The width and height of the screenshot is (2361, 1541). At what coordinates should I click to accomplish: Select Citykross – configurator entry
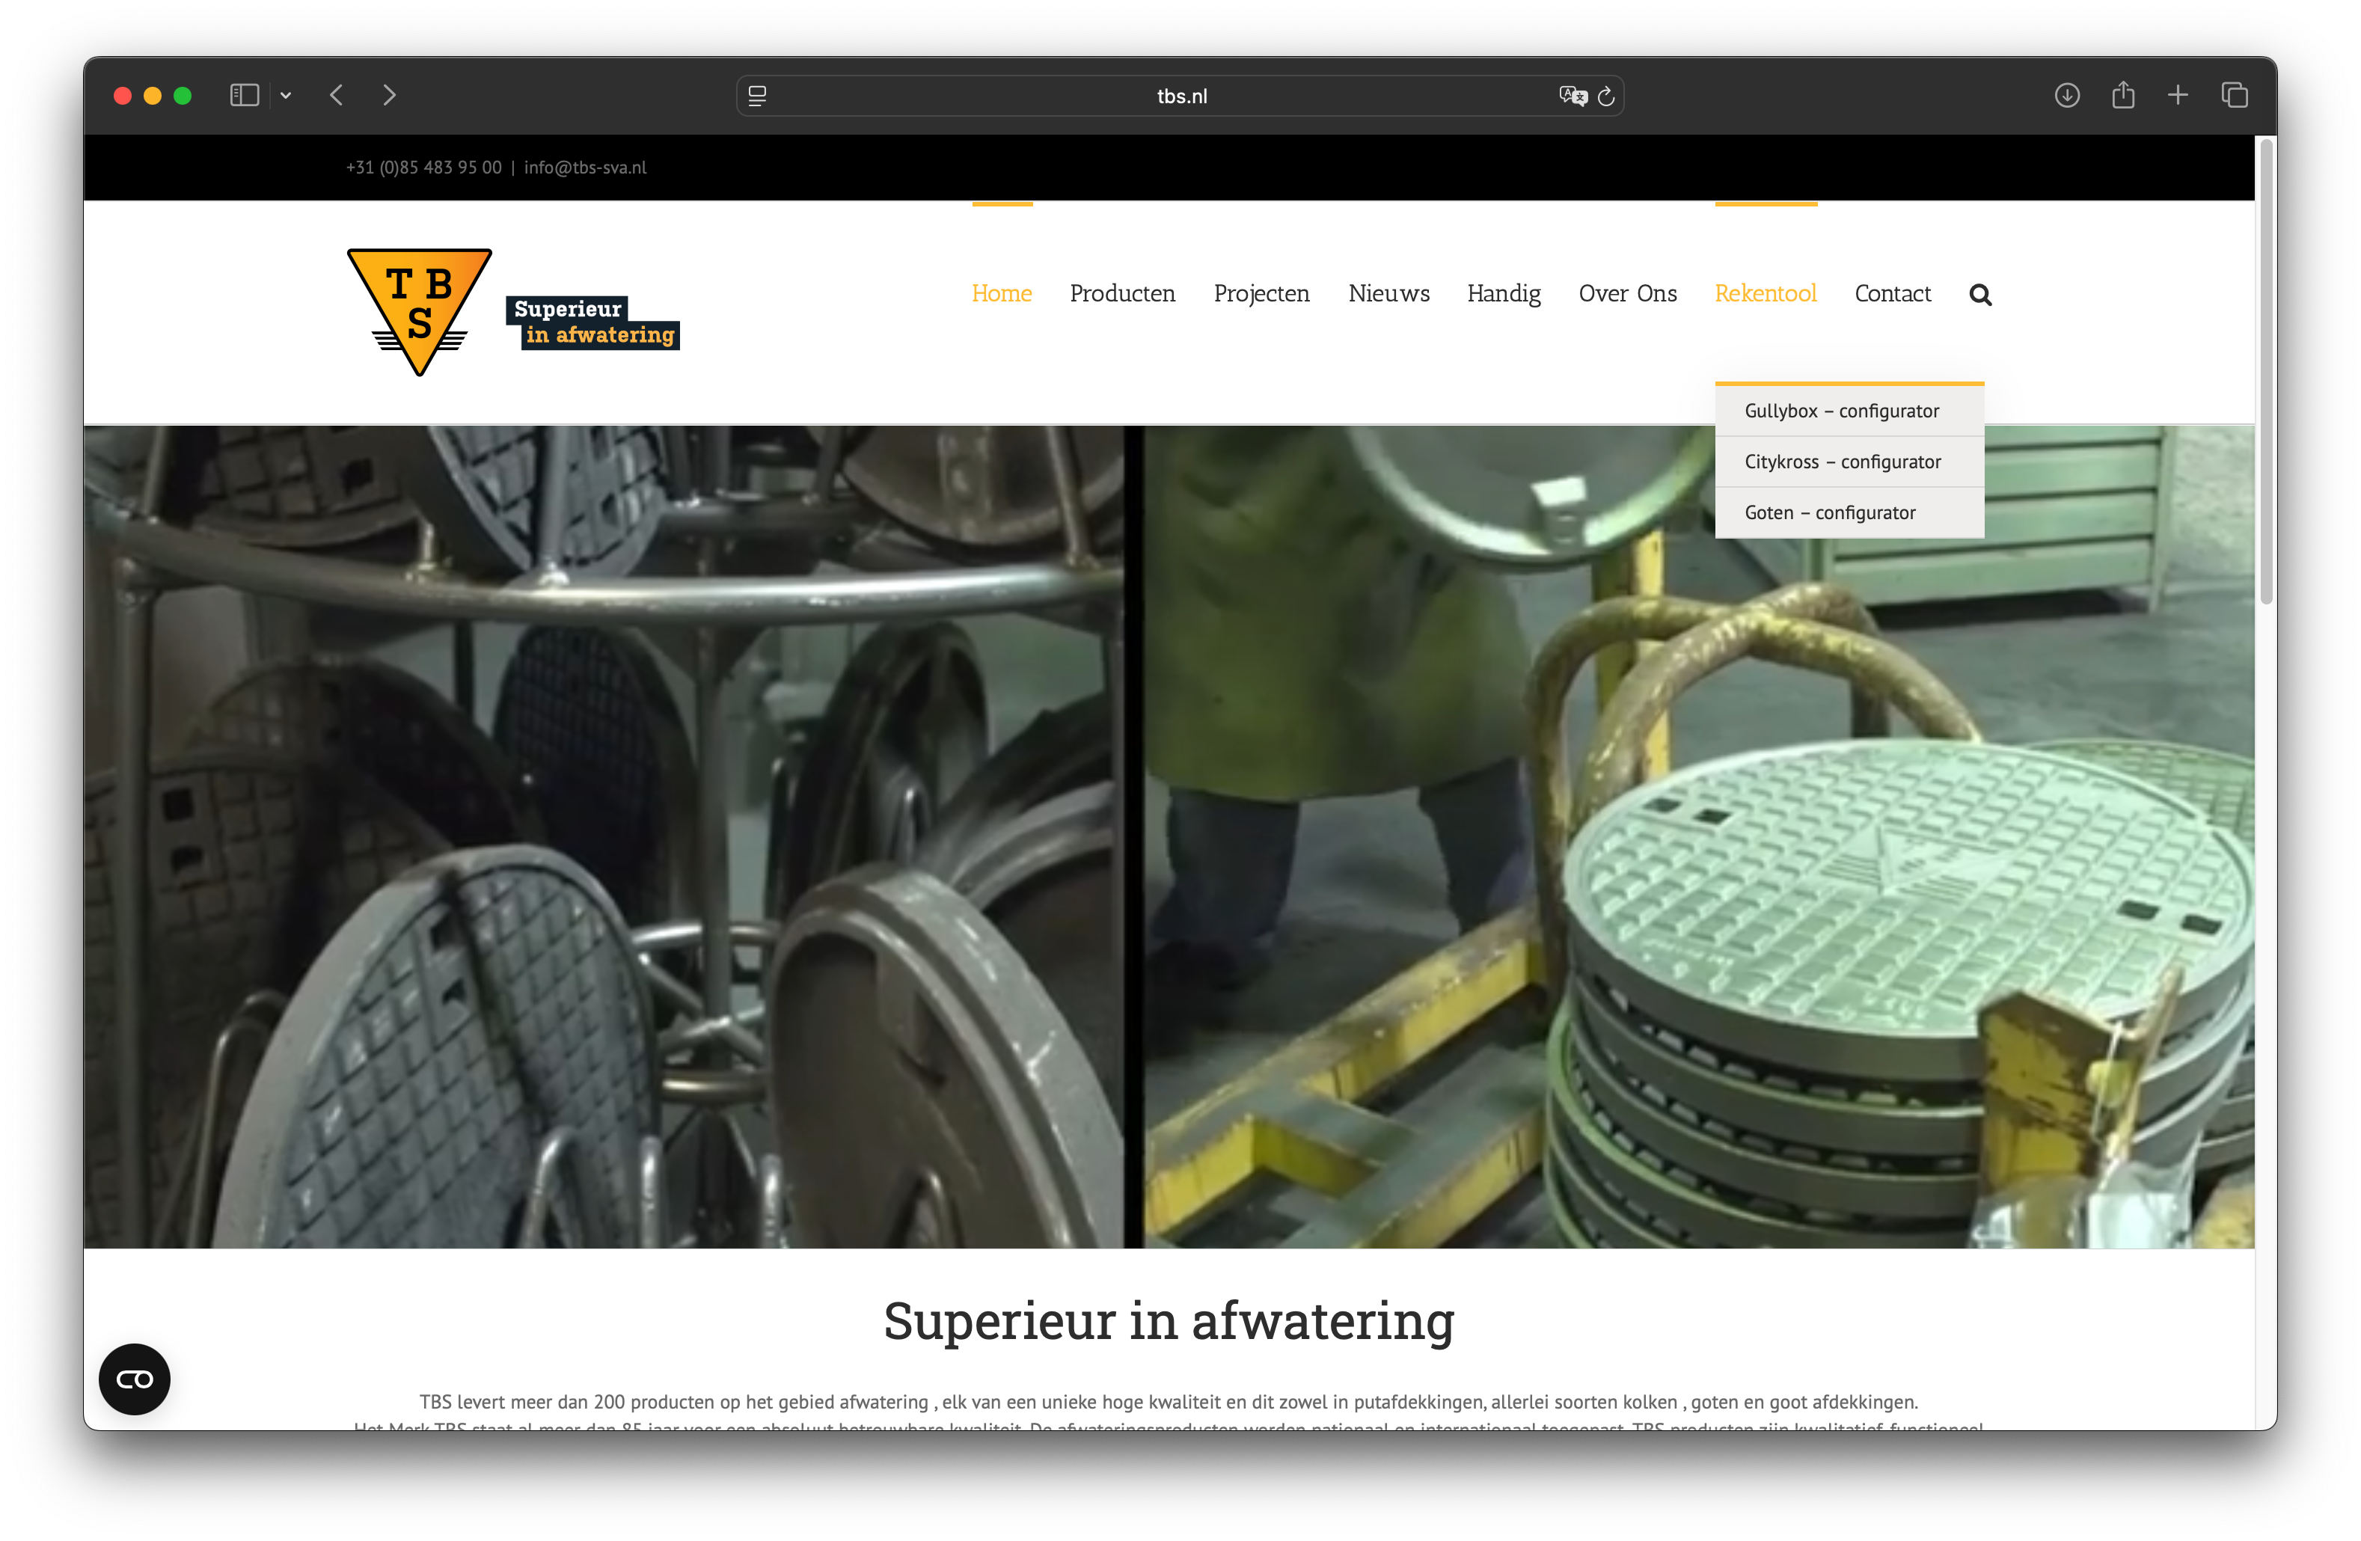1842,462
